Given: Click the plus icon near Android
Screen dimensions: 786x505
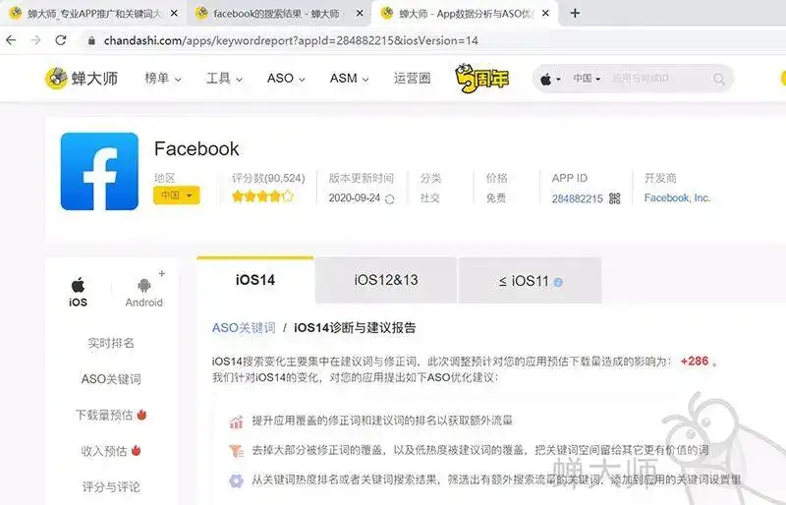Looking at the screenshot, I should point(162,273).
